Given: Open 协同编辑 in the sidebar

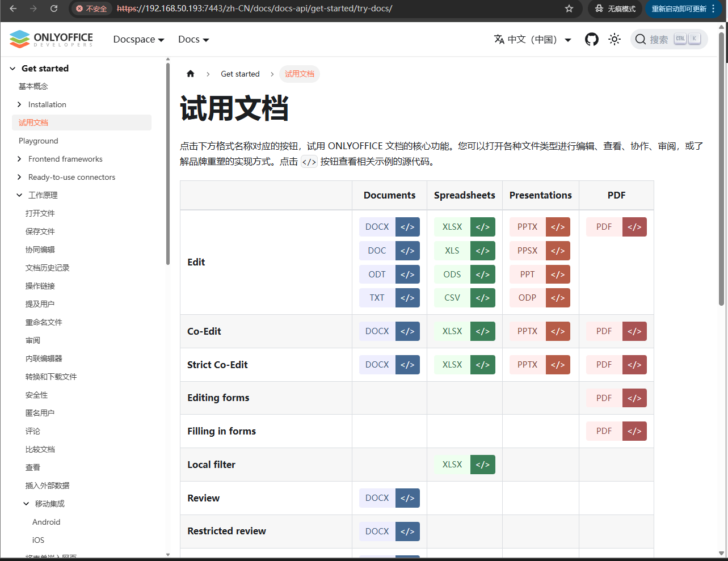Looking at the screenshot, I should point(40,250).
